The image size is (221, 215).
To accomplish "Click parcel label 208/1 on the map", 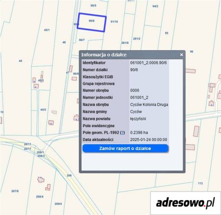I will [40, 152].
